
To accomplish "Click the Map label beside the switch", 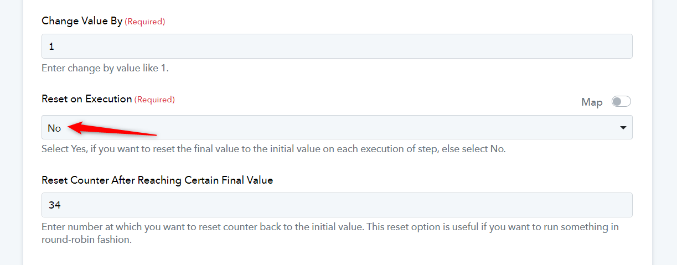I will (592, 102).
